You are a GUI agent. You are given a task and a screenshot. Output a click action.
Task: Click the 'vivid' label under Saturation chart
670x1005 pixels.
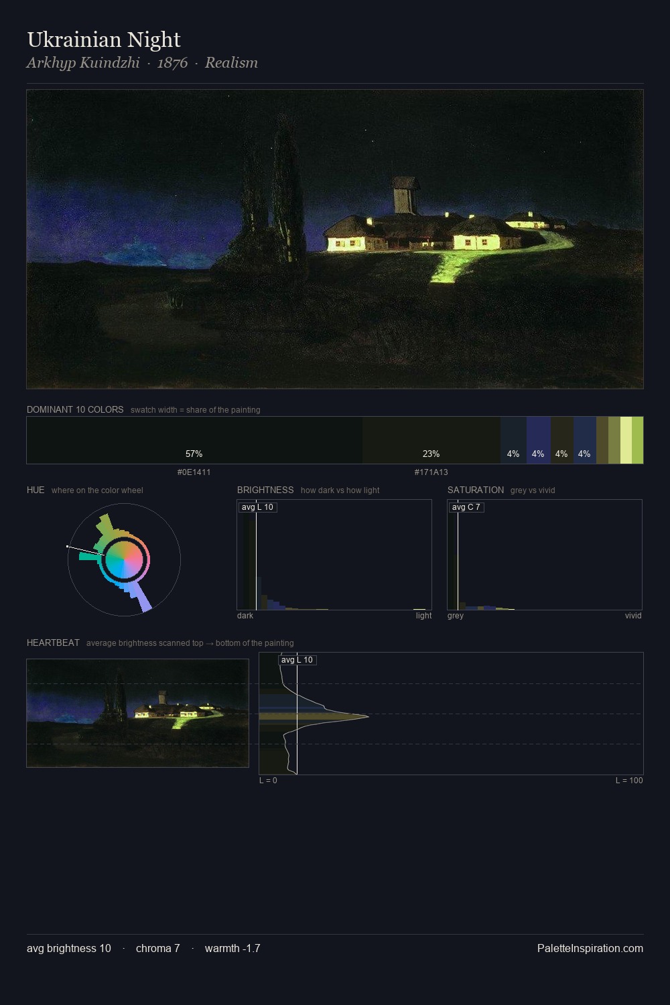pos(633,616)
